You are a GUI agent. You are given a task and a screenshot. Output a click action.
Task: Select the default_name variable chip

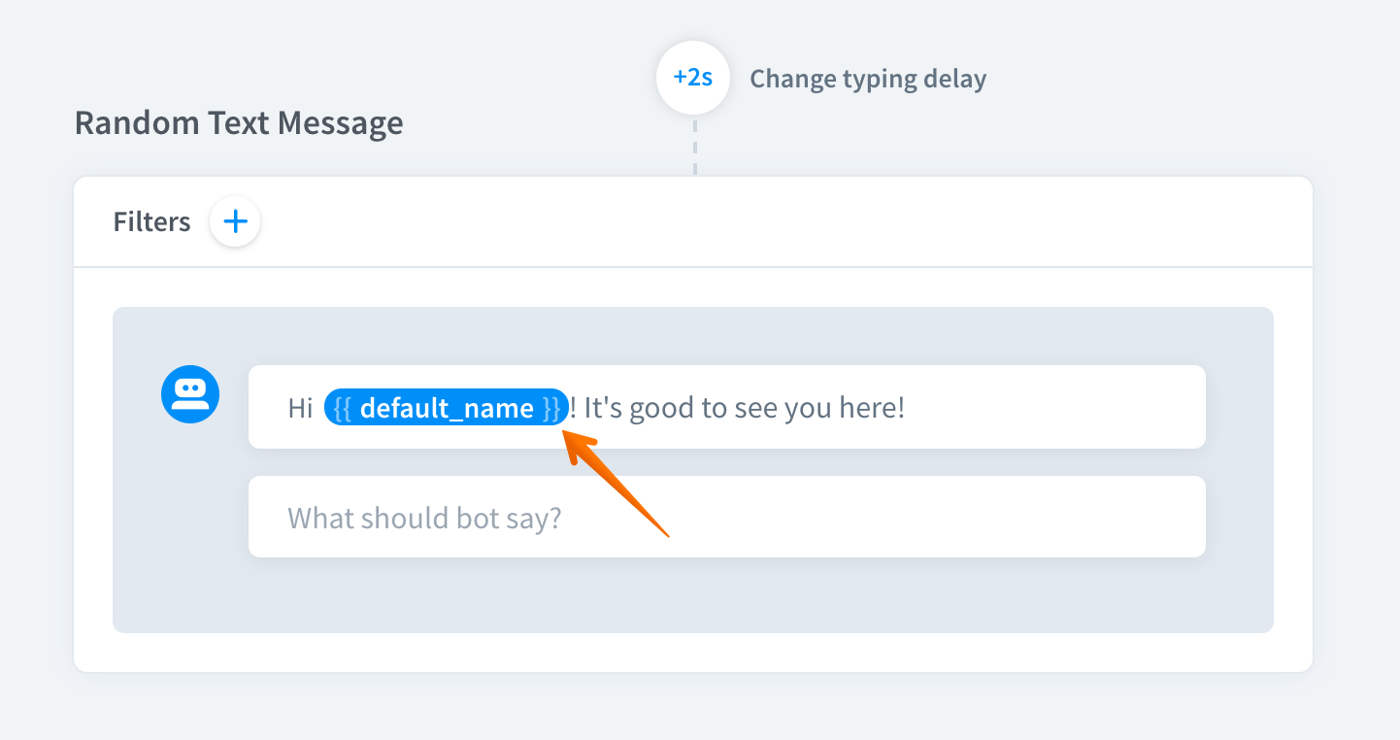pyautogui.click(x=446, y=408)
